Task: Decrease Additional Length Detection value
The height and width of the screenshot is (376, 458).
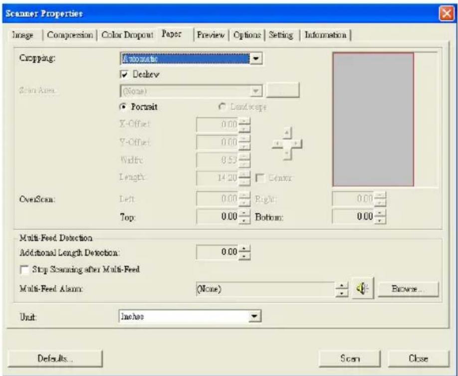Action: 244,256
